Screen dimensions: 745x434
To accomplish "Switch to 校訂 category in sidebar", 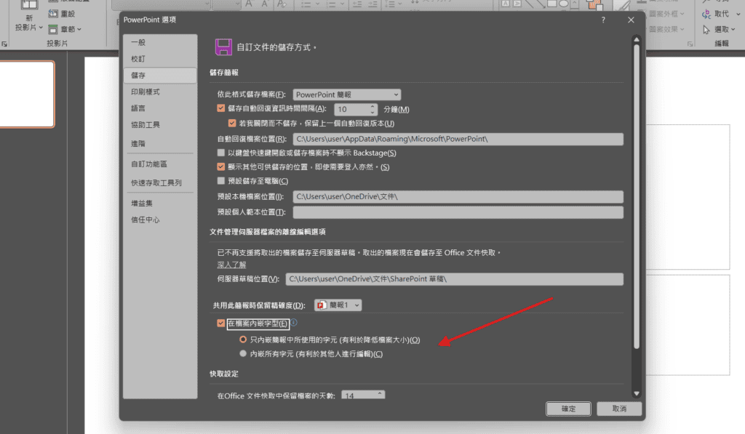I will tap(138, 59).
